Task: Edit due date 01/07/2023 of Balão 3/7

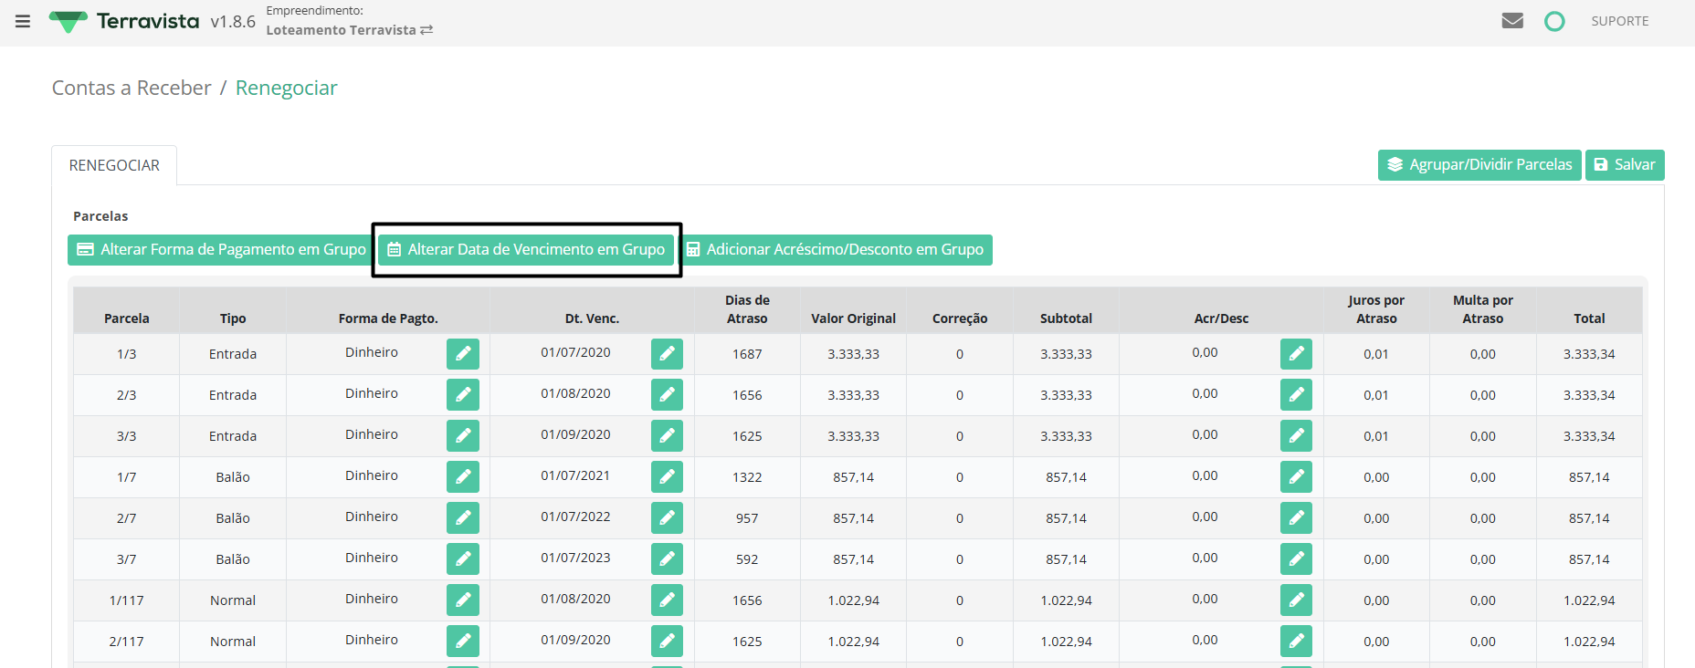Action: click(x=667, y=559)
